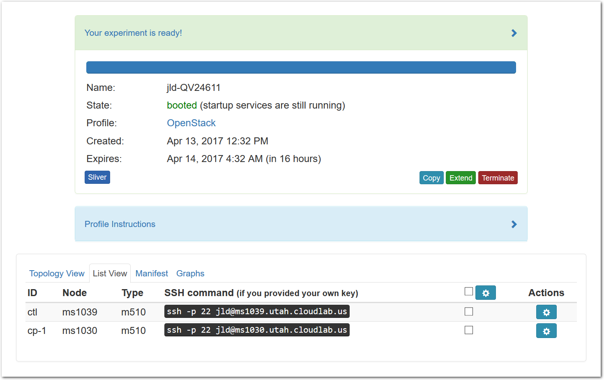The width and height of the screenshot is (604, 380).
Task: Click the cp-1 ID cell
Action: 37,331
